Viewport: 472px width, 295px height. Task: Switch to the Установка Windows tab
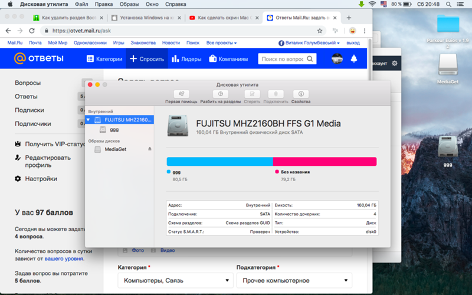click(146, 18)
